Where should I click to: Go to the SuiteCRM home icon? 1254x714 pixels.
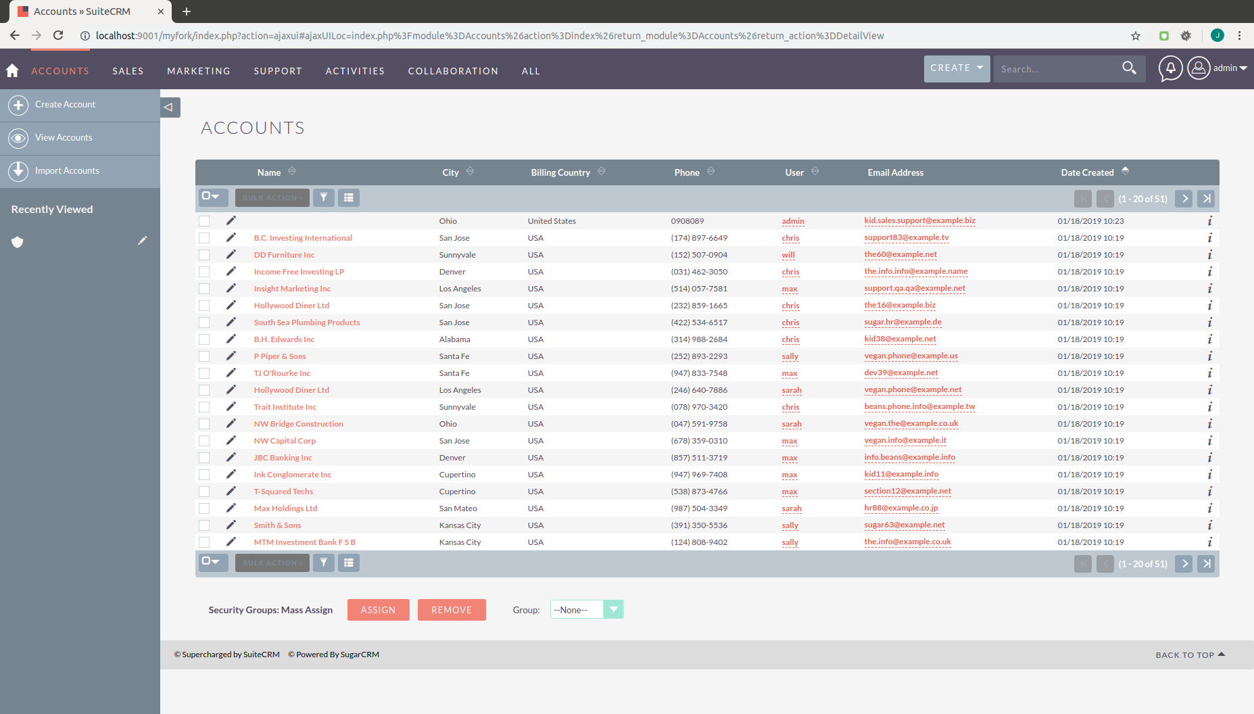[12, 70]
